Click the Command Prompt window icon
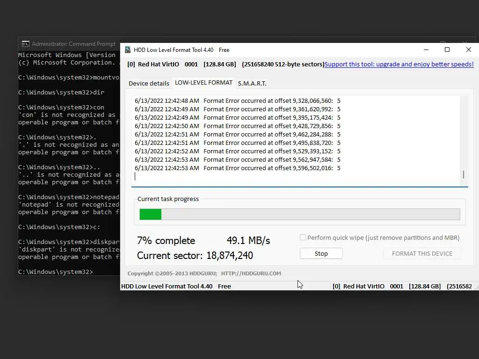The image size is (479, 359). [26, 44]
